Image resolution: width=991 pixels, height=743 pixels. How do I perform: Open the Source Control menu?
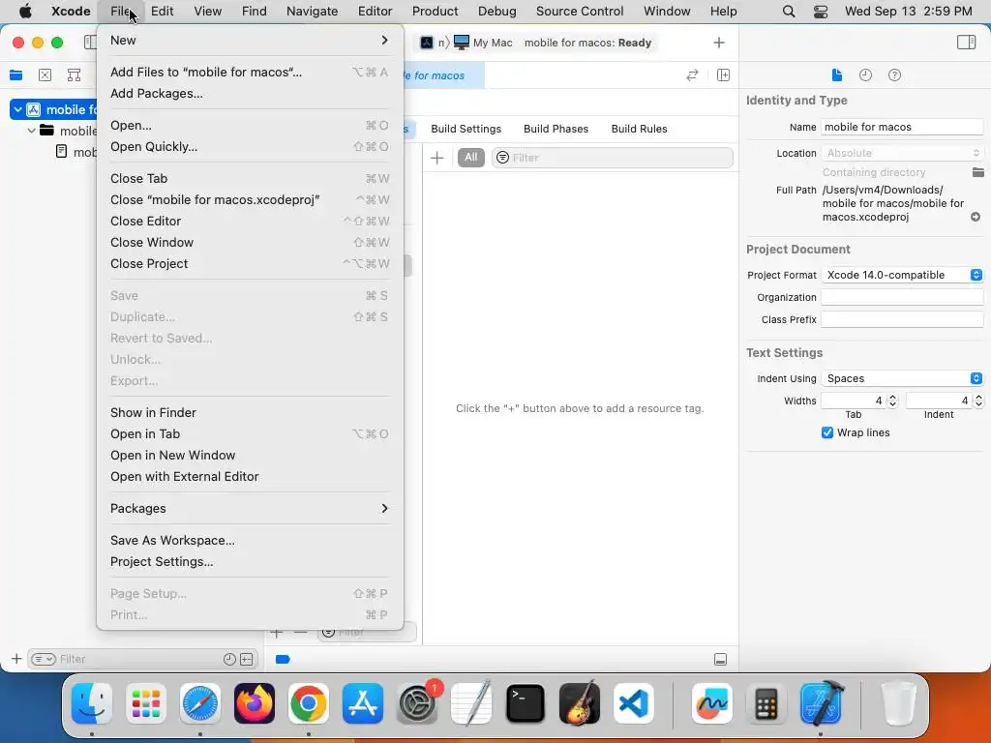click(x=580, y=12)
